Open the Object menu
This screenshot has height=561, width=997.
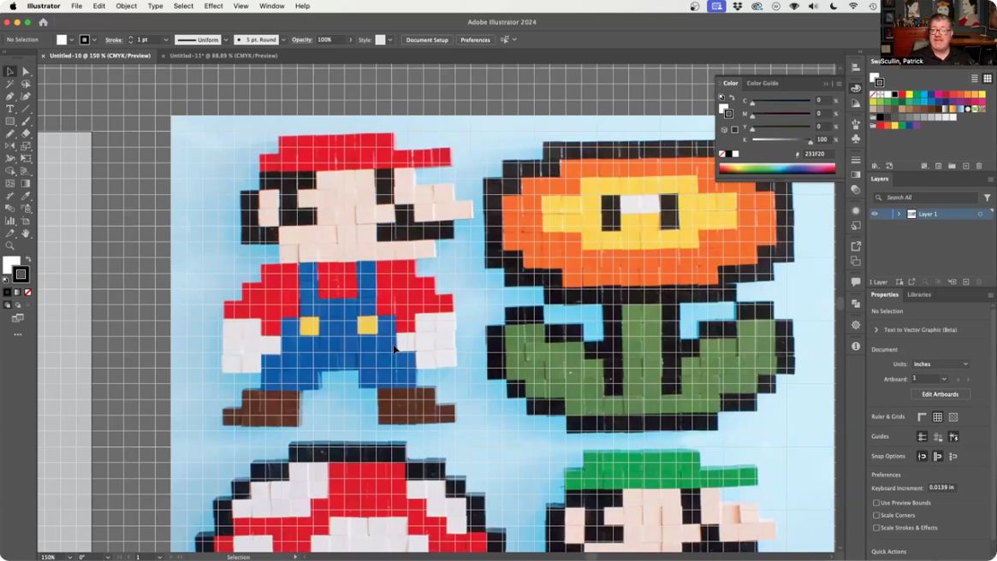pyautogui.click(x=126, y=6)
